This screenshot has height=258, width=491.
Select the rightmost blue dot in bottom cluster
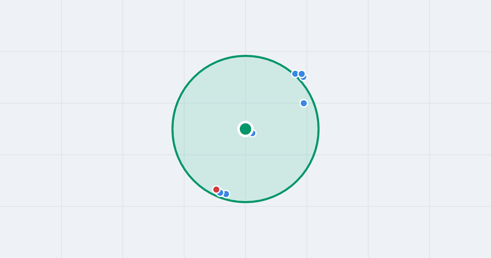pos(226,194)
